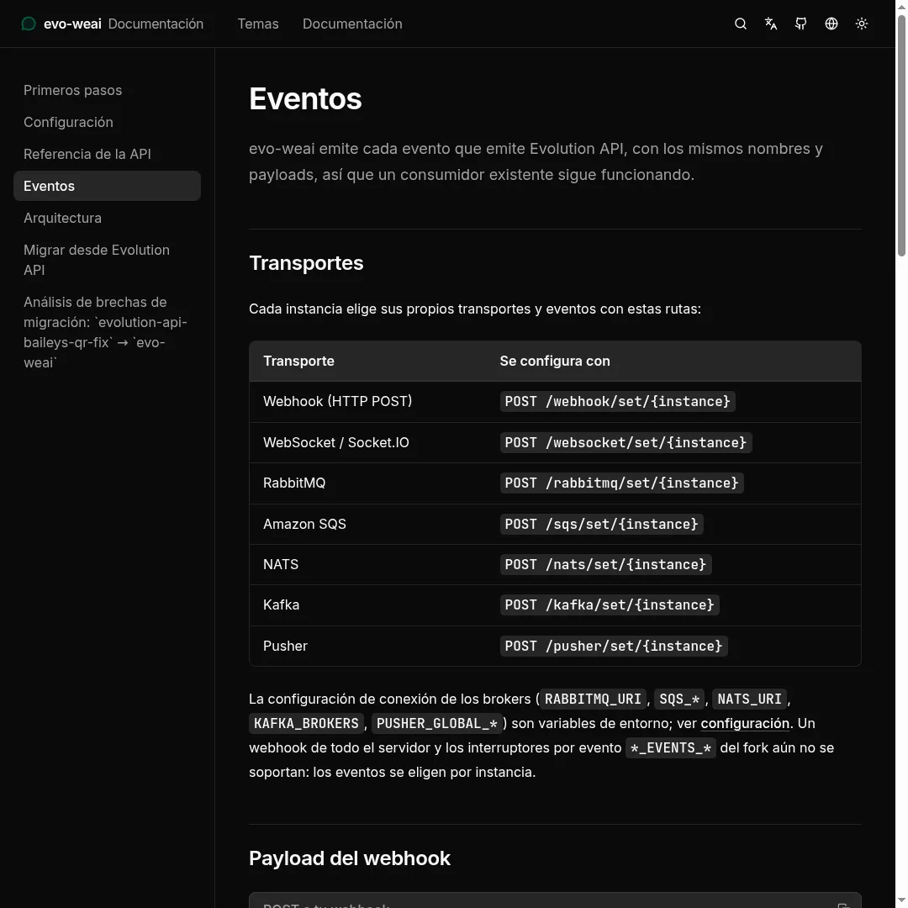Open the Temas menu
Viewport: 908px width, 908px height.
258,24
